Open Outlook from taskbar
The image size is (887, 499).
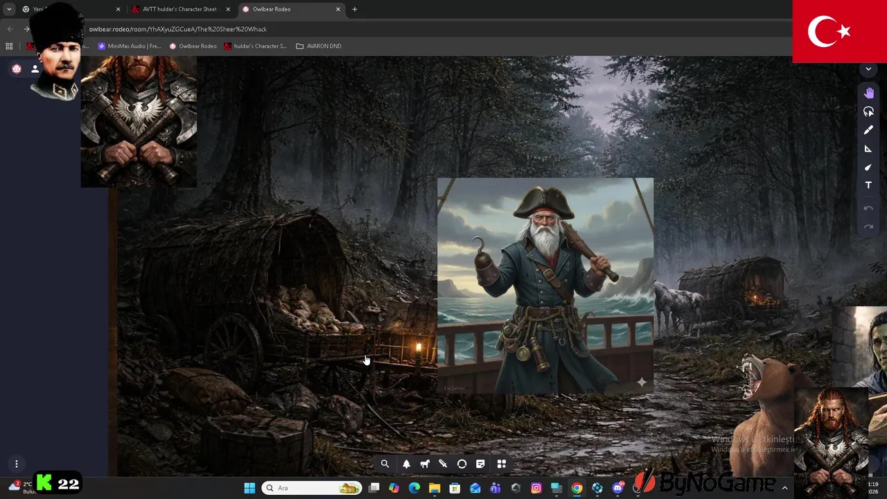475,488
